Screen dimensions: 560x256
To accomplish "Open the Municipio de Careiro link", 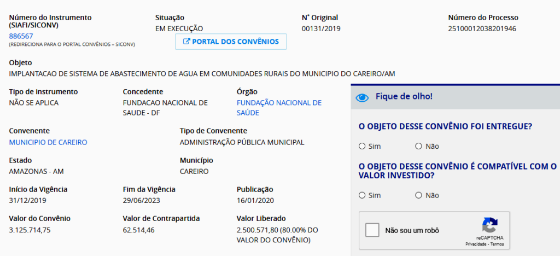I will point(48,142).
